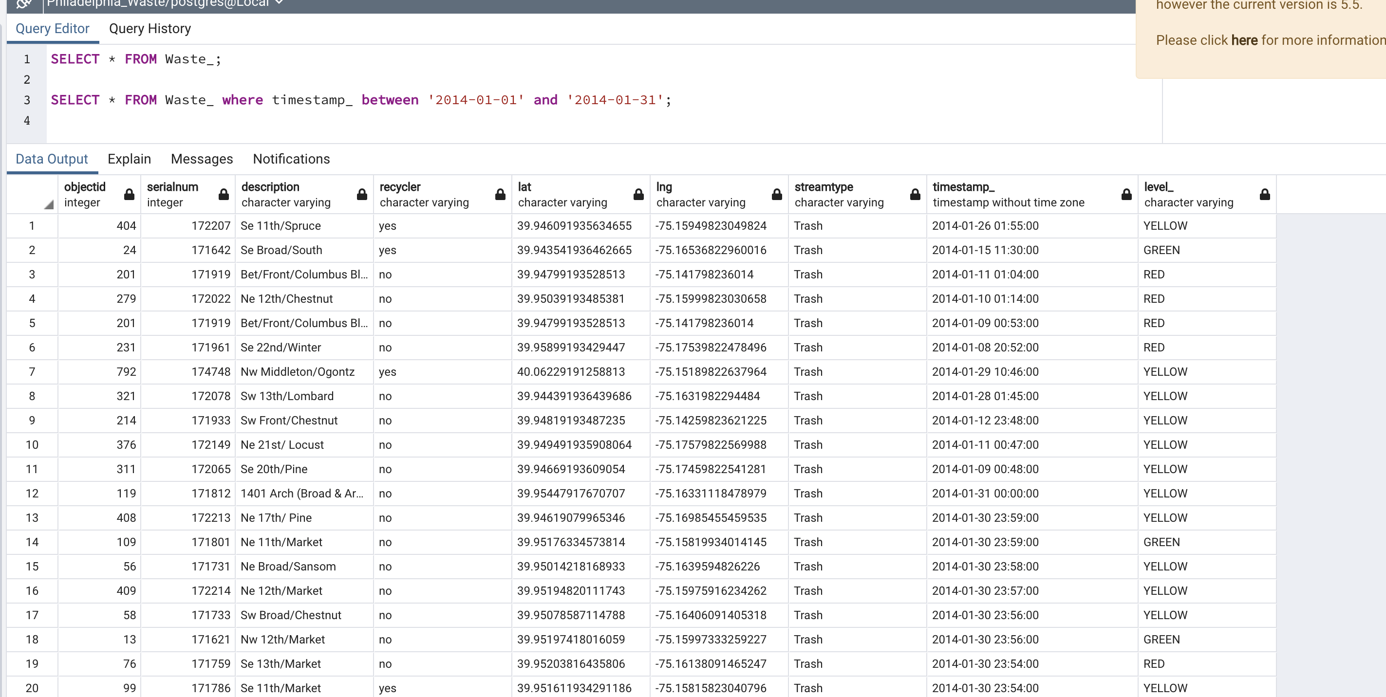Click the lock icon on level_ column
This screenshot has width=1386, height=697.
1264,195
